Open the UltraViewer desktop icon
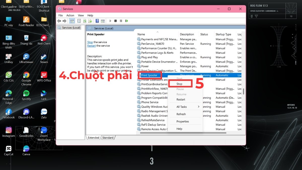 click(26, 58)
